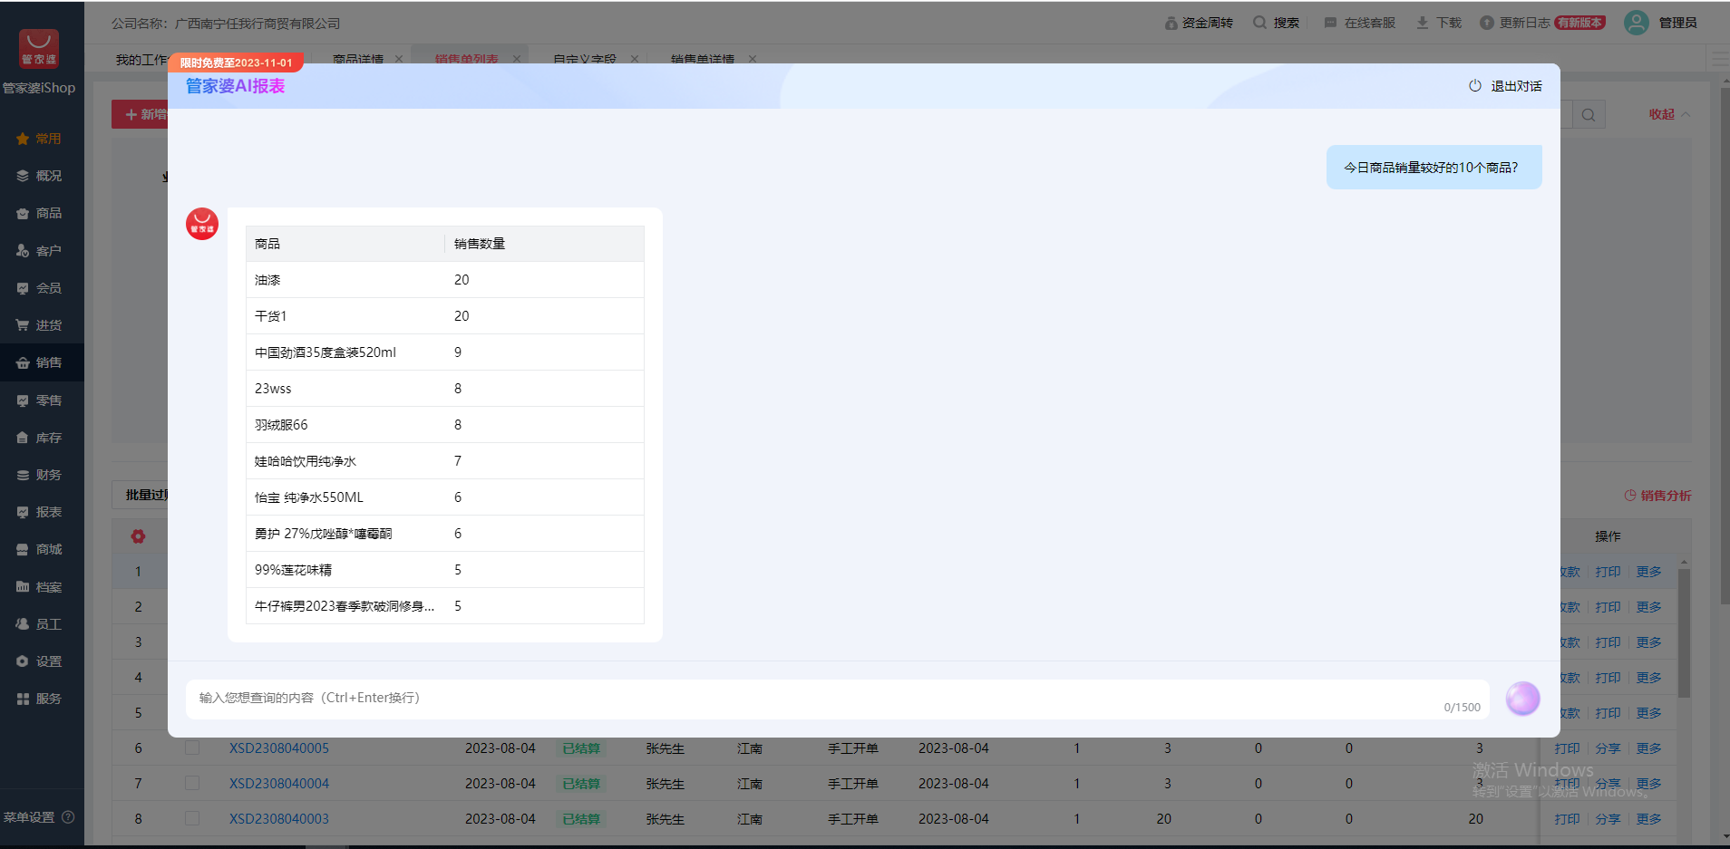The image size is (1730, 849).
Task: Click the 新增 add button
Action: click(x=141, y=114)
